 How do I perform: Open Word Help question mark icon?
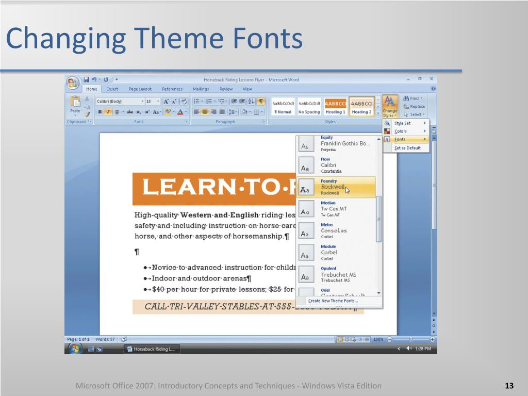click(x=433, y=89)
